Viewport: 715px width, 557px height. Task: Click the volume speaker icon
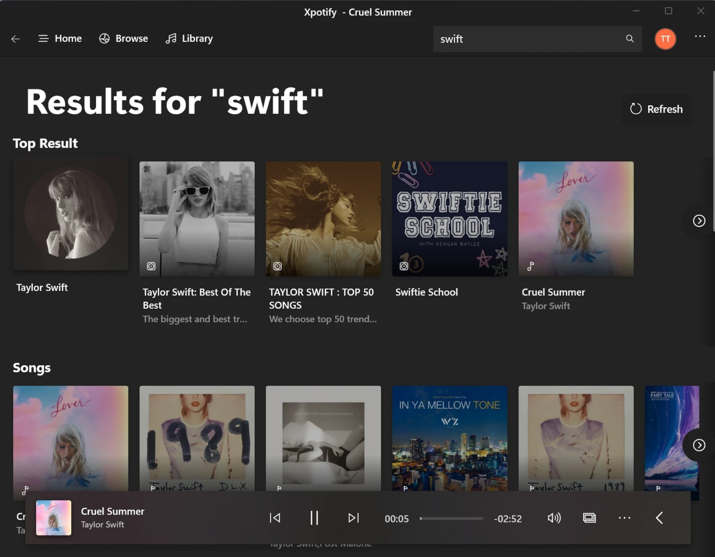coord(554,518)
